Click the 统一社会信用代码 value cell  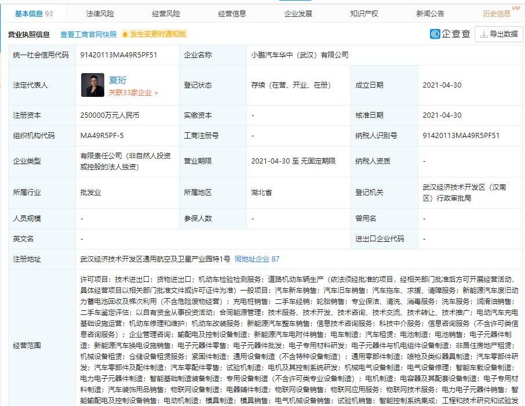tap(119, 55)
